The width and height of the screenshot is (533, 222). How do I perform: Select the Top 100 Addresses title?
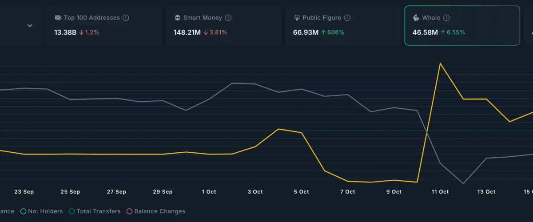[91, 18]
